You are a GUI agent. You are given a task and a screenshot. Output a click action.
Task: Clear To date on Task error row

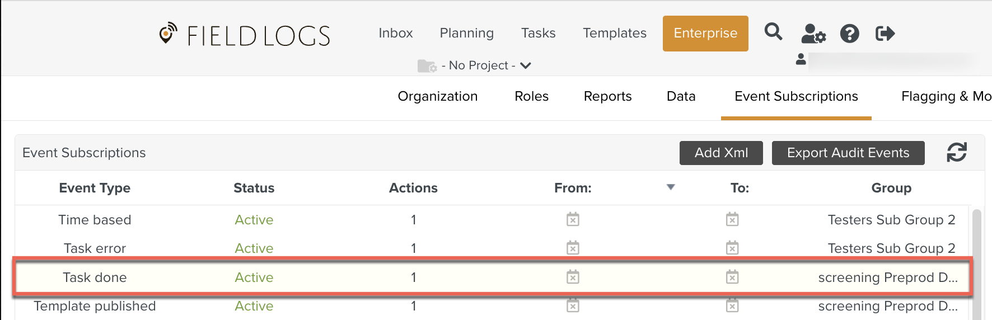pyautogui.click(x=732, y=247)
